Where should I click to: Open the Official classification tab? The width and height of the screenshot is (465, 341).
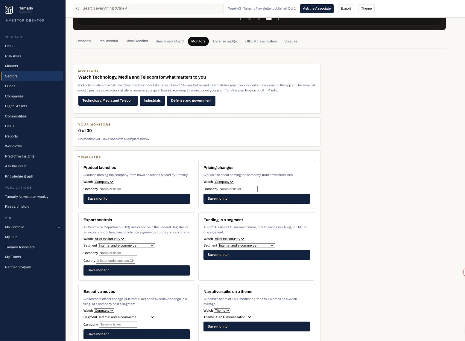point(261,41)
